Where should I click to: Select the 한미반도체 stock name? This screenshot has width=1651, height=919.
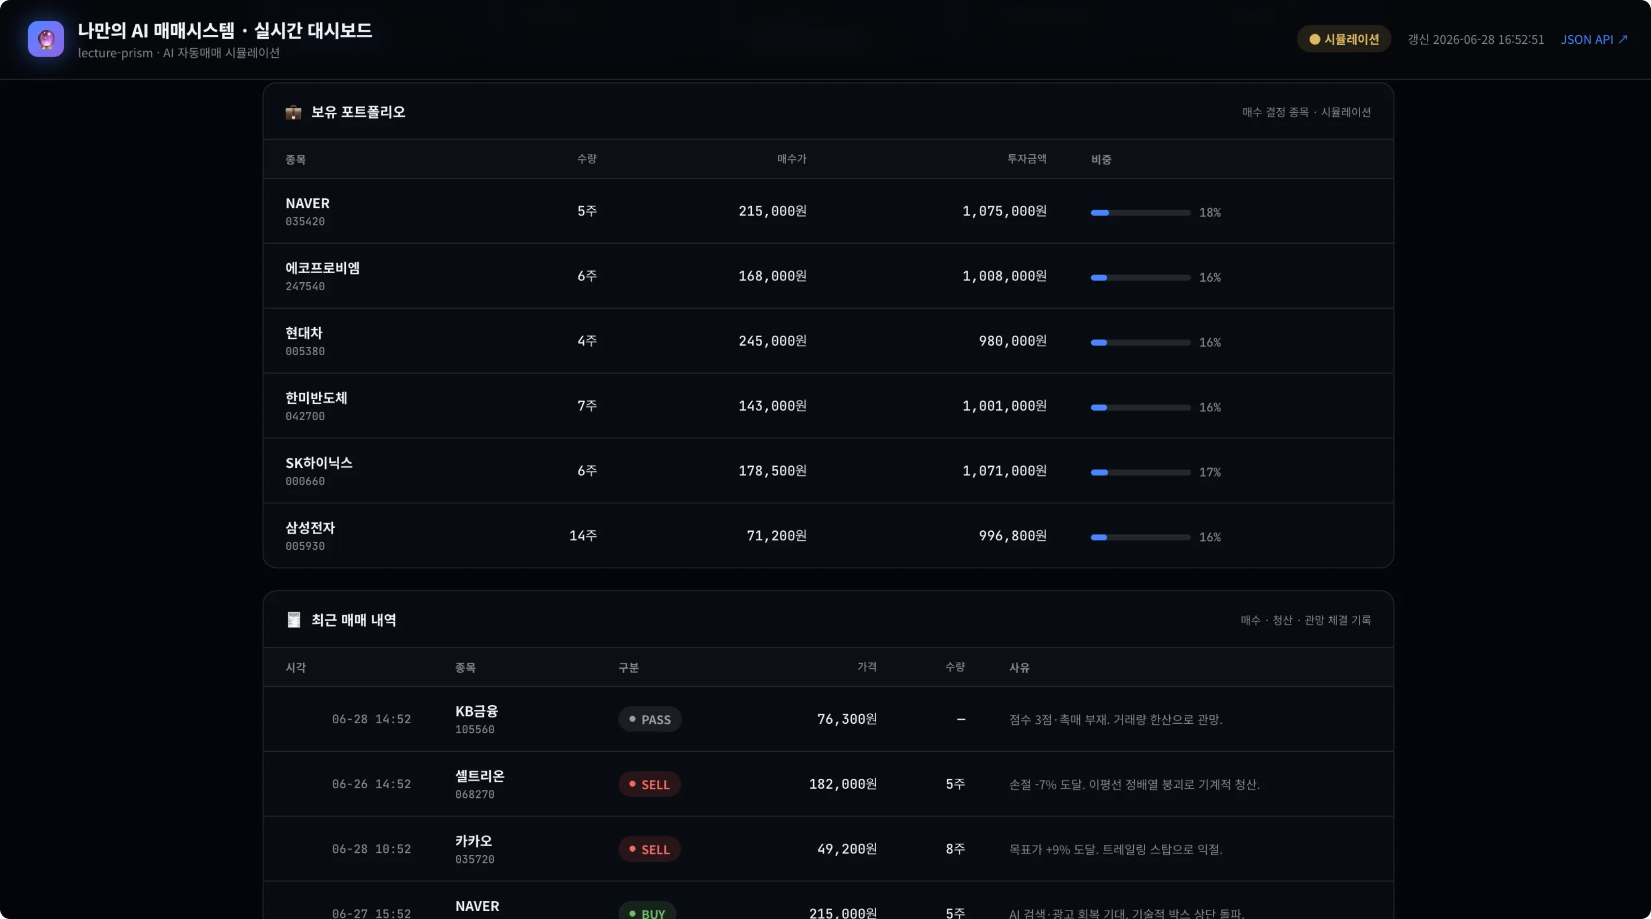coord(316,398)
